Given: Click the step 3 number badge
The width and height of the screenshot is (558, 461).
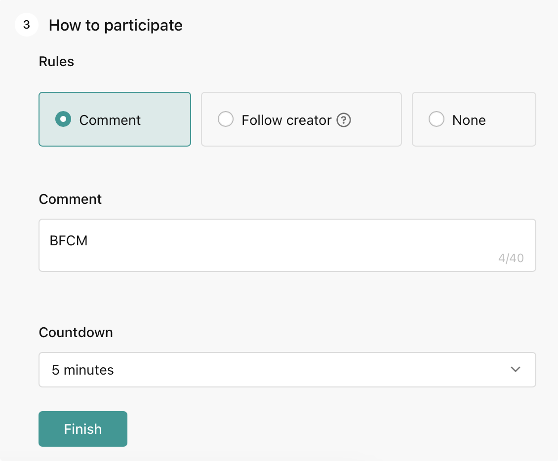Looking at the screenshot, I should [27, 25].
